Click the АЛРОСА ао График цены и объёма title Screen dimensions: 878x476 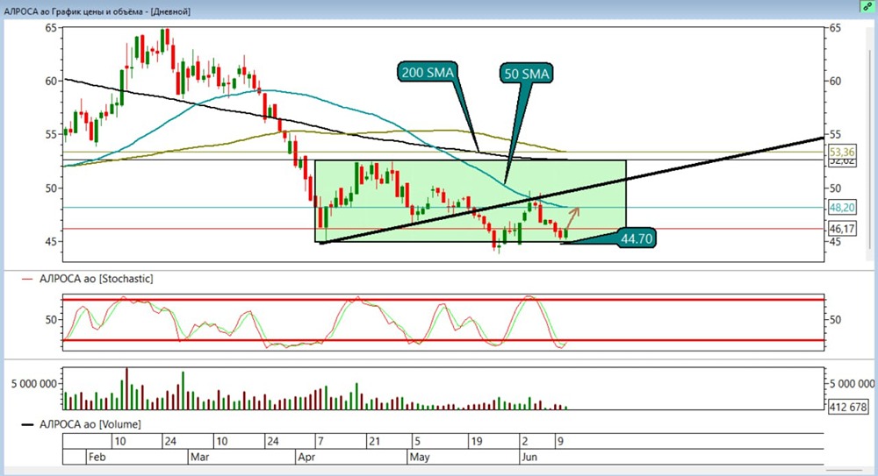pos(97,11)
